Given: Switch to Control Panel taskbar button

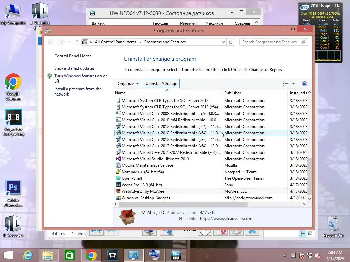Looking at the screenshot, I should (134, 255).
